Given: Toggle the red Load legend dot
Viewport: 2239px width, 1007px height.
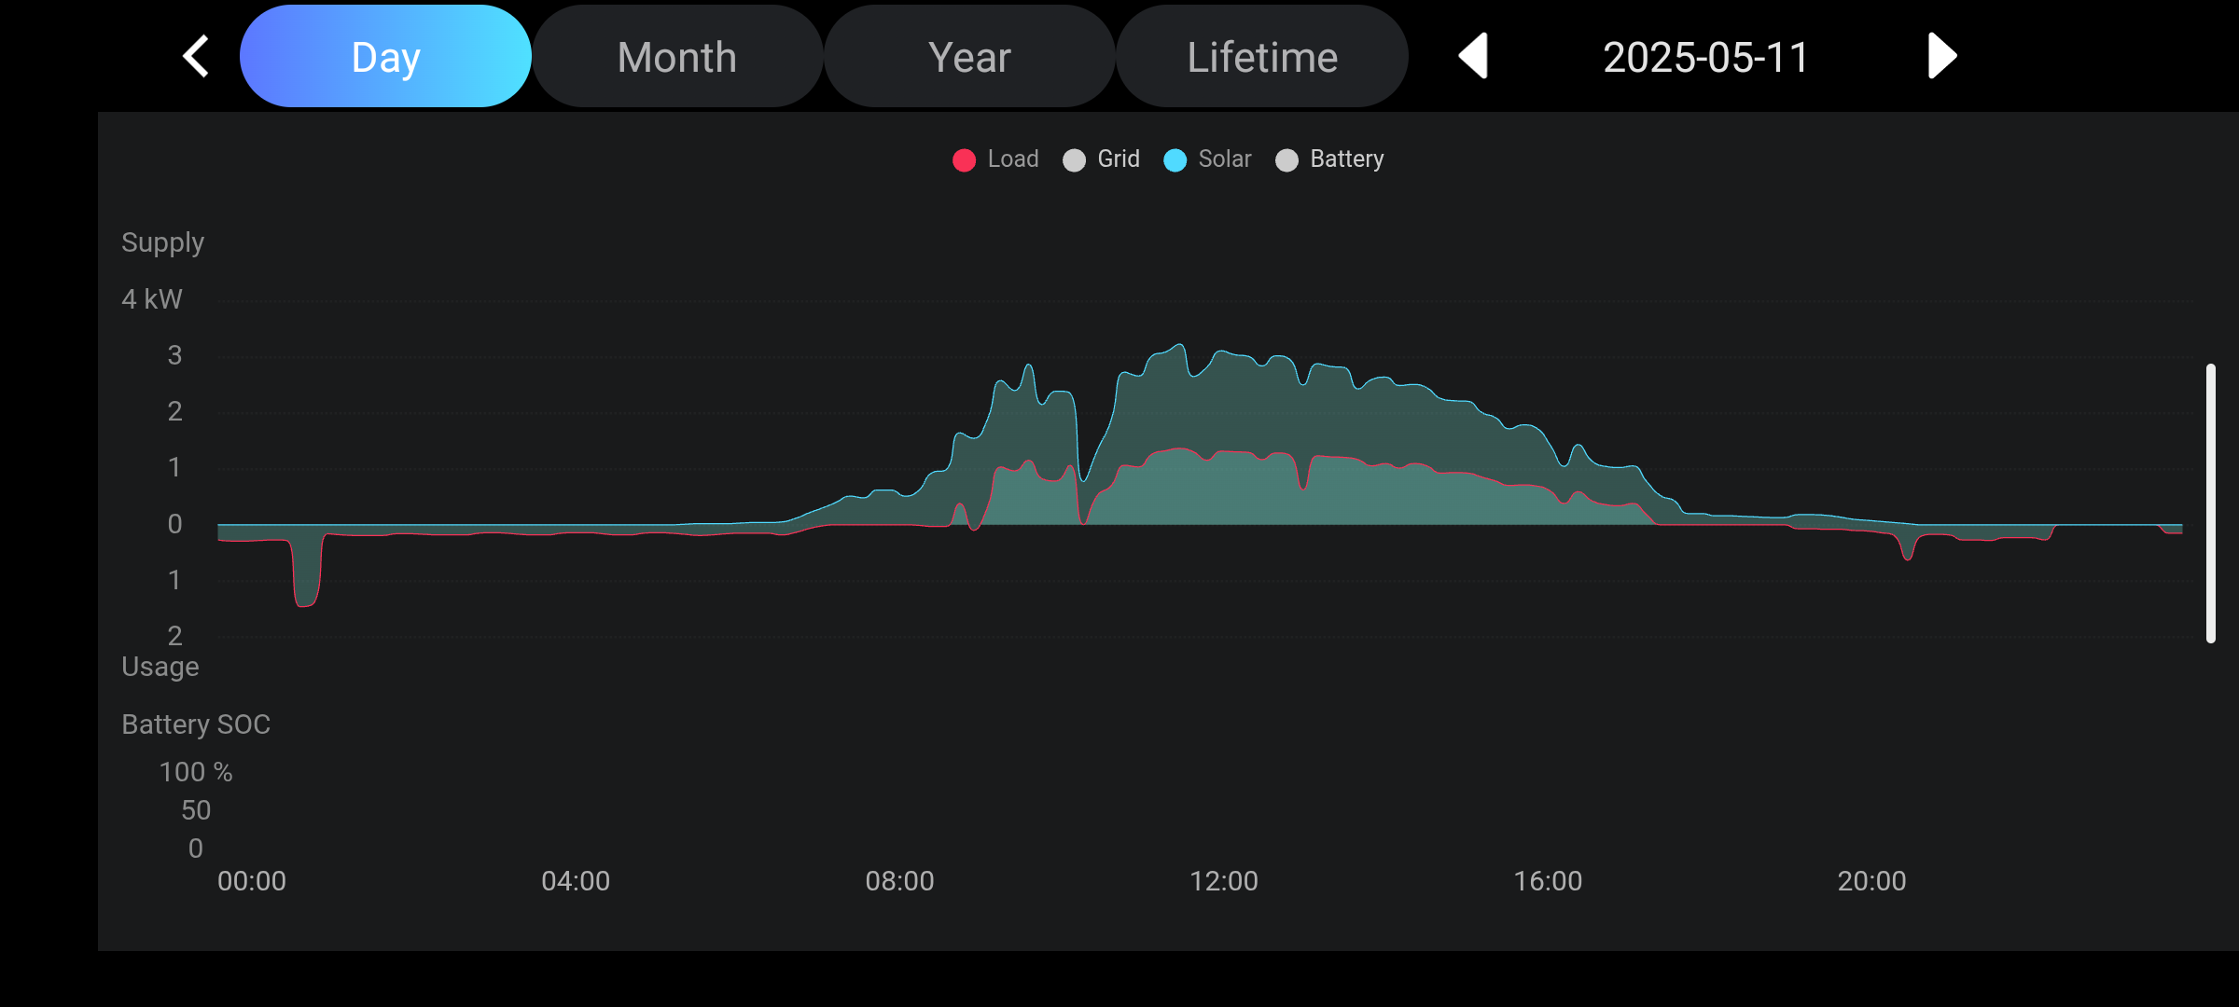Looking at the screenshot, I should click(964, 160).
